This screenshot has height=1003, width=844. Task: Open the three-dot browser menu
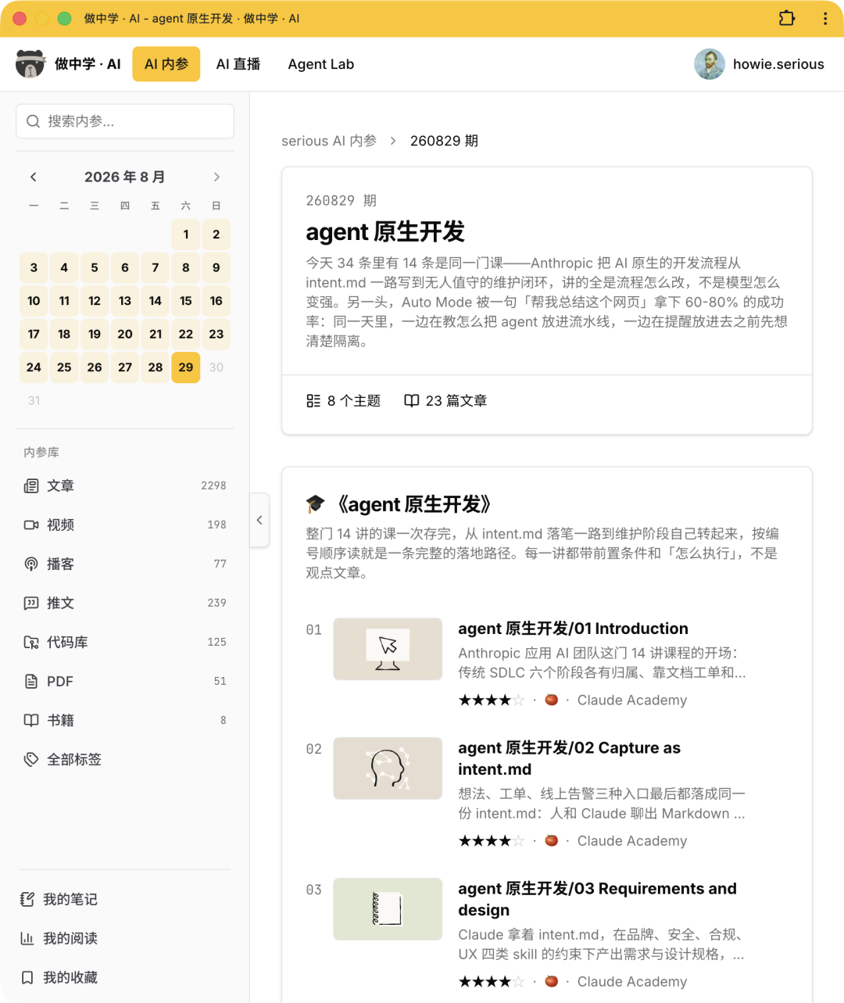coord(825,18)
